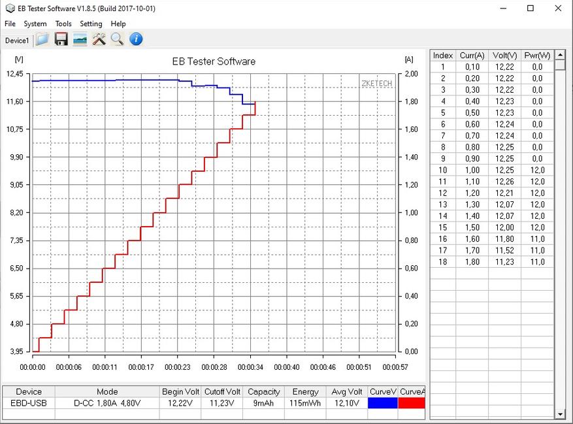Maximize the EB Tester Software window

tap(531, 8)
